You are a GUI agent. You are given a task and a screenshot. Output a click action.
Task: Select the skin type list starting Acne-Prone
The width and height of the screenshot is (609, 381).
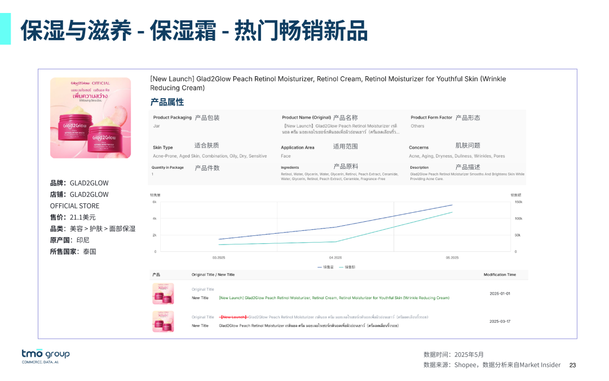210,156
